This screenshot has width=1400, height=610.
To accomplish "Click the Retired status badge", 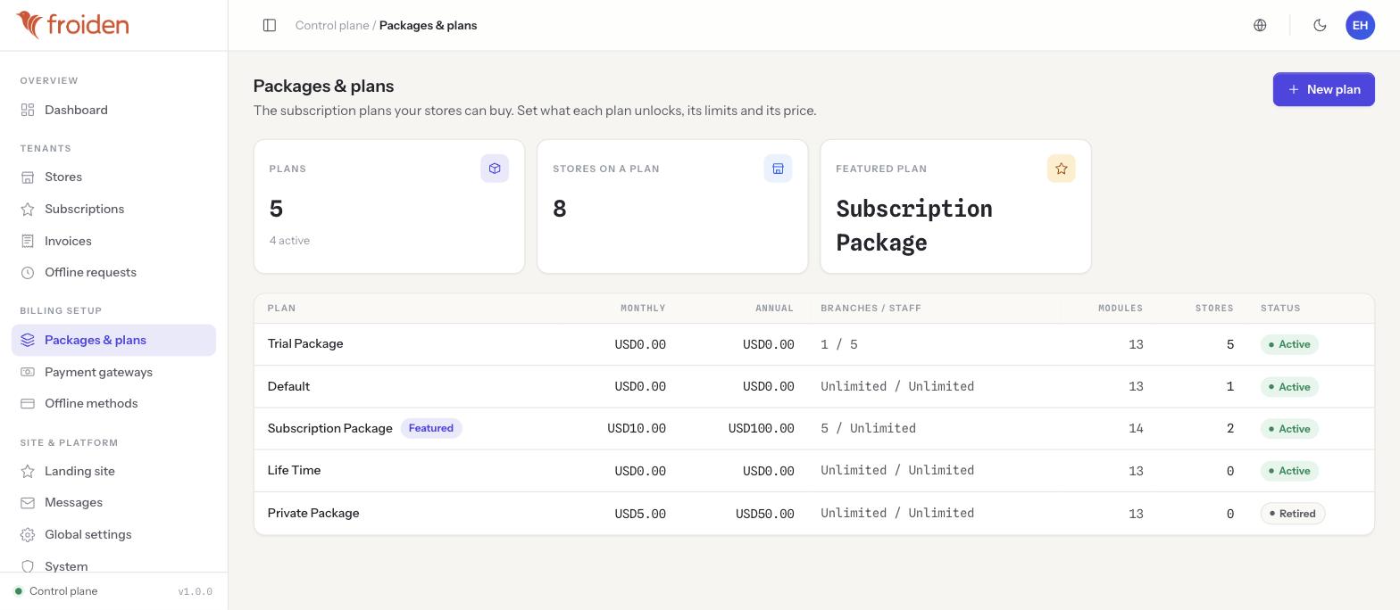I will coord(1293,514).
